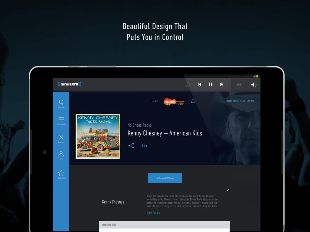The image size is (310, 232).
Task: Open the Channels list
Action: (61, 120)
